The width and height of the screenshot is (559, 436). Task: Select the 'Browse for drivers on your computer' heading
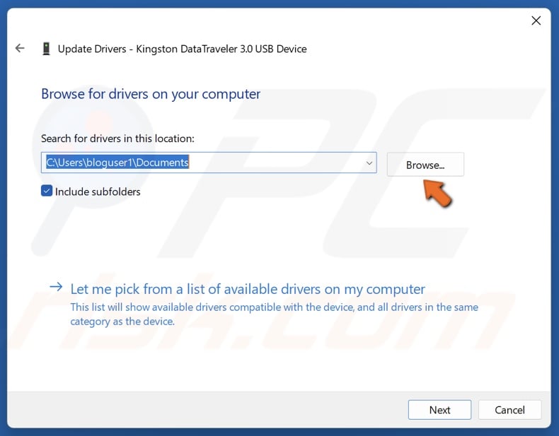pos(151,94)
